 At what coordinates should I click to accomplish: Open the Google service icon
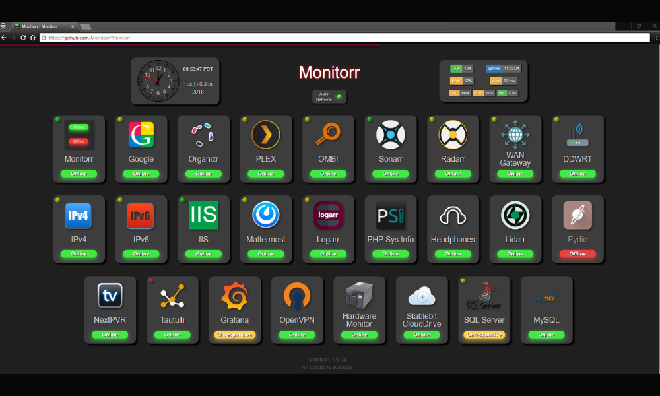point(141,135)
